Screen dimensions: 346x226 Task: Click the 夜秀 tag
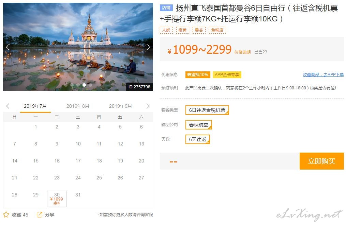click(183, 30)
